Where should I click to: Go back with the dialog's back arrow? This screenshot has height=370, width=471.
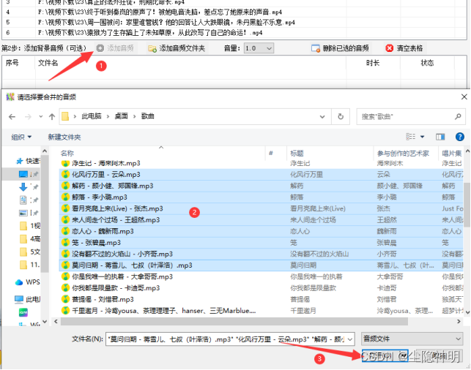[x=12, y=117]
